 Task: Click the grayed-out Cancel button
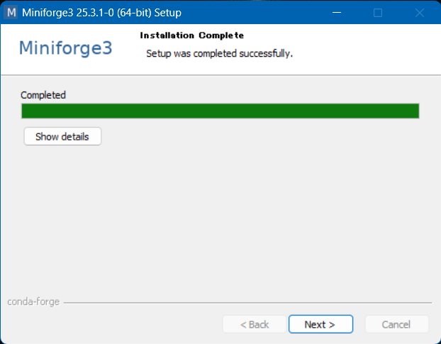396,324
